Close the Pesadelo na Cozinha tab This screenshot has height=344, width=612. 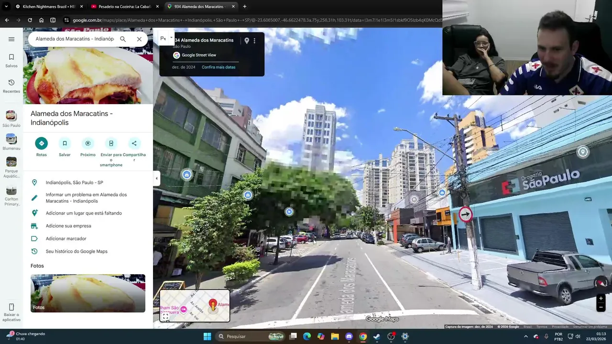158,7
